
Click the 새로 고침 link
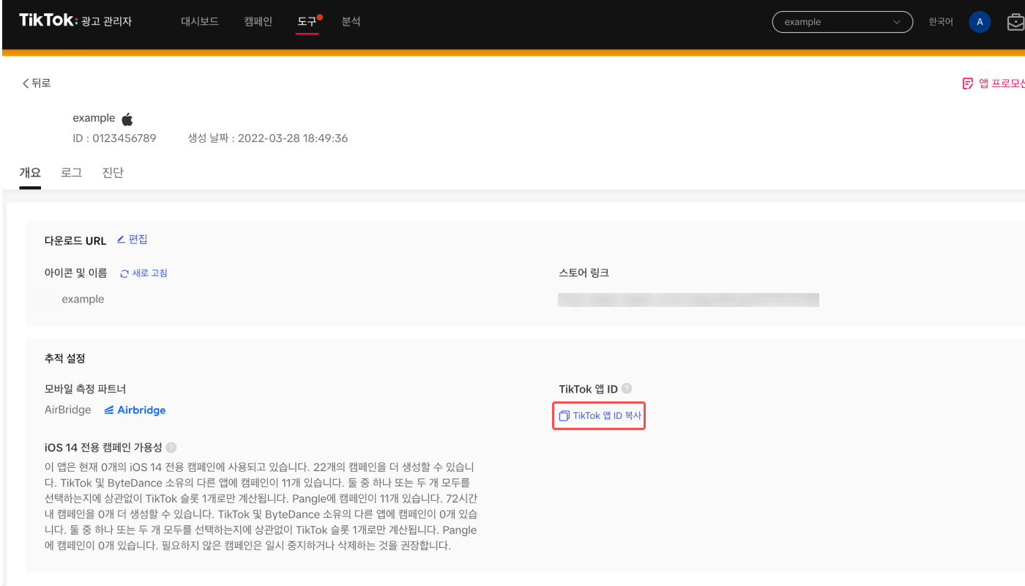point(150,273)
